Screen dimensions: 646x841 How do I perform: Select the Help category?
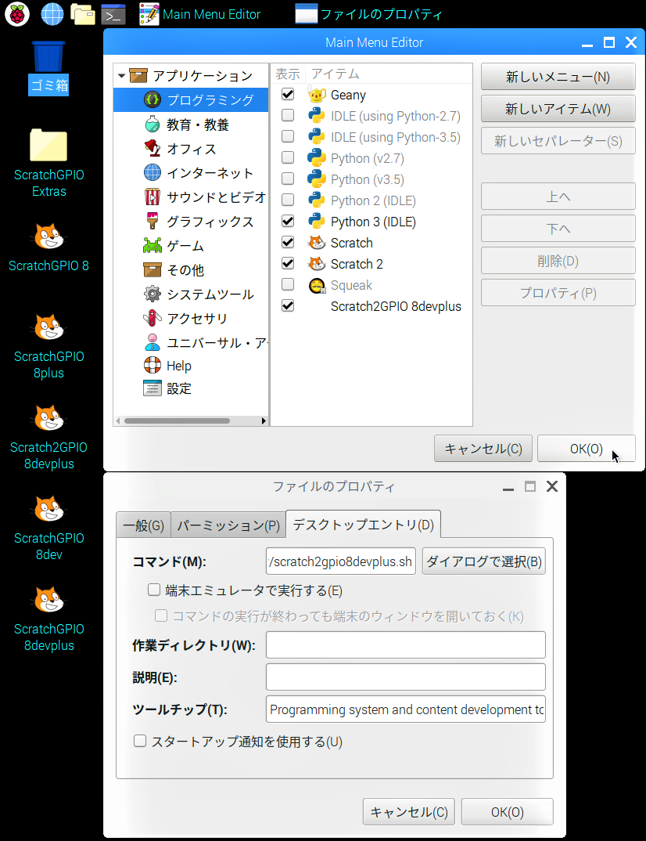191,366
